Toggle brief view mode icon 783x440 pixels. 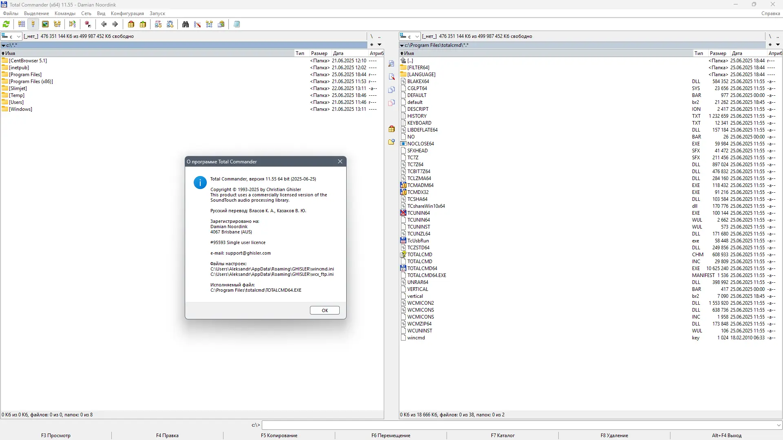coord(22,24)
